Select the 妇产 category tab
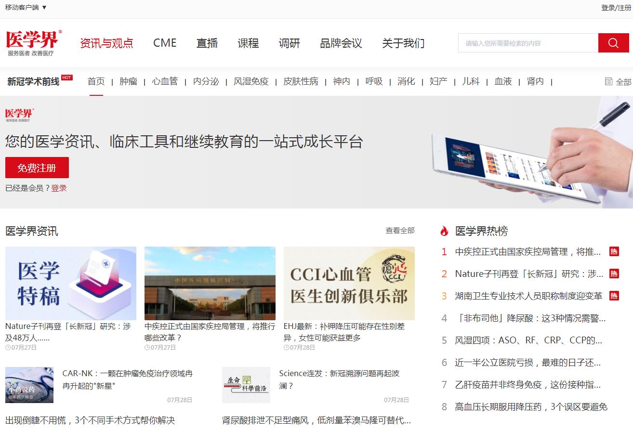This screenshot has width=633, height=431. [x=438, y=81]
